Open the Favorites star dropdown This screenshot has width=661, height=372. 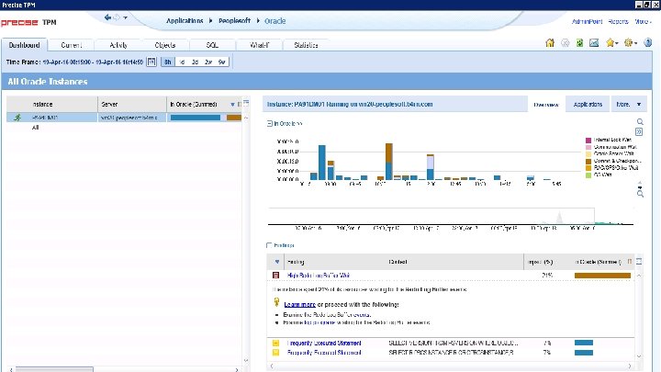pos(612,43)
